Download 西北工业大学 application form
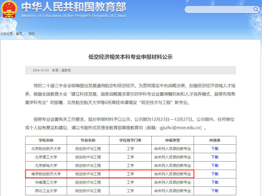The height and width of the screenshot is (196, 262). (215, 191)
